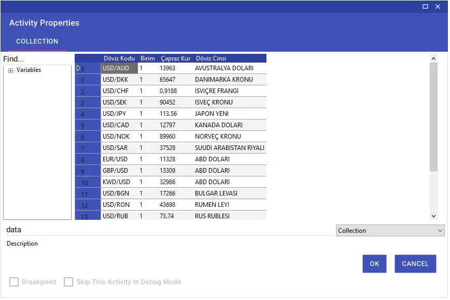
Task: Click the ISVEÇ KRONU cell
Action: tap(230, 103)
